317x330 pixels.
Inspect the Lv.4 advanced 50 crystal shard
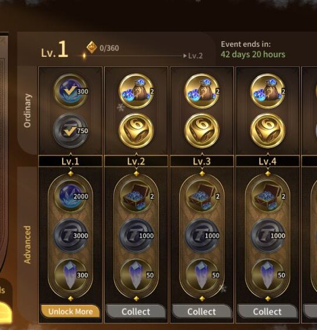(x=268, y=275)
